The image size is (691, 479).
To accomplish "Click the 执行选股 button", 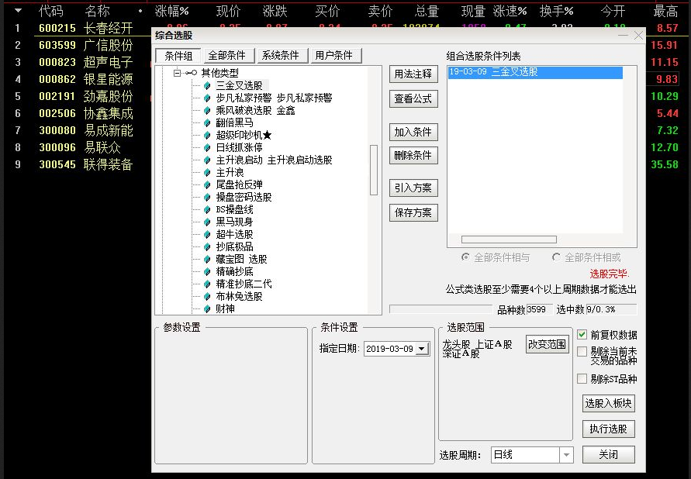I will click(x=609, y=429).
